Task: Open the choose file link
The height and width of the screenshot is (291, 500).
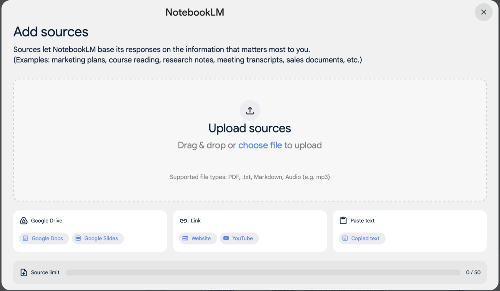Action: tap(260, 145)
